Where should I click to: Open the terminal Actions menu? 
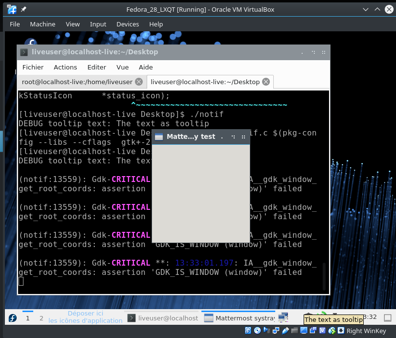tap(66, 67)
